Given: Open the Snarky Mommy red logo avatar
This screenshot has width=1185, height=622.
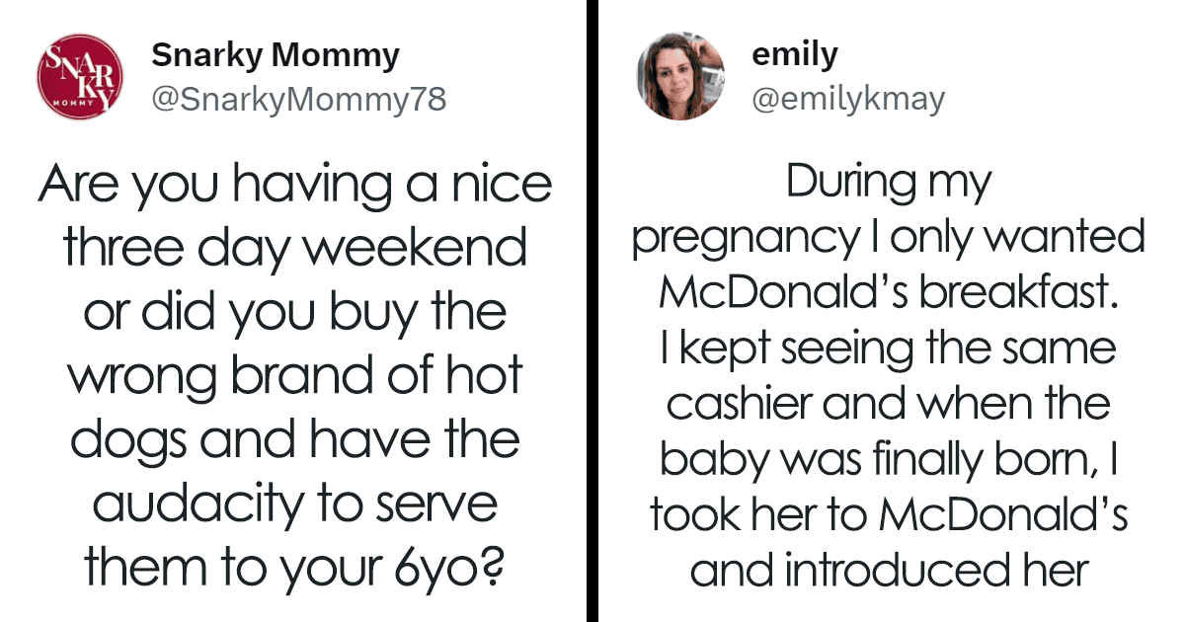Looking at the screenshot, I should click(79, 77).
